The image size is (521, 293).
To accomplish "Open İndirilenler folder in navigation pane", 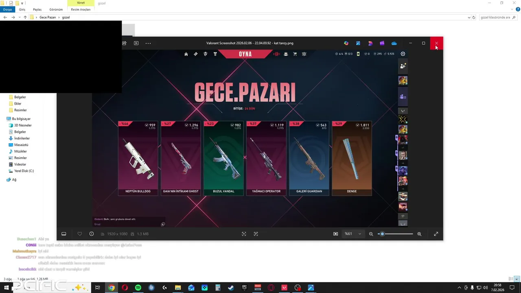I will point(19,138).
